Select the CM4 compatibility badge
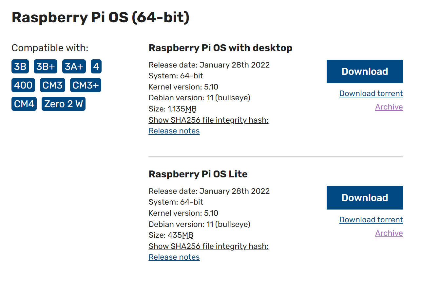The width and height of the screenshot is (421, 281). [24, 104]
